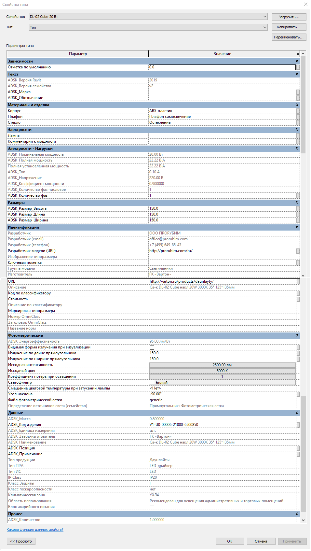Click the Излучение по длине прямоугольника value

(223, 353)
